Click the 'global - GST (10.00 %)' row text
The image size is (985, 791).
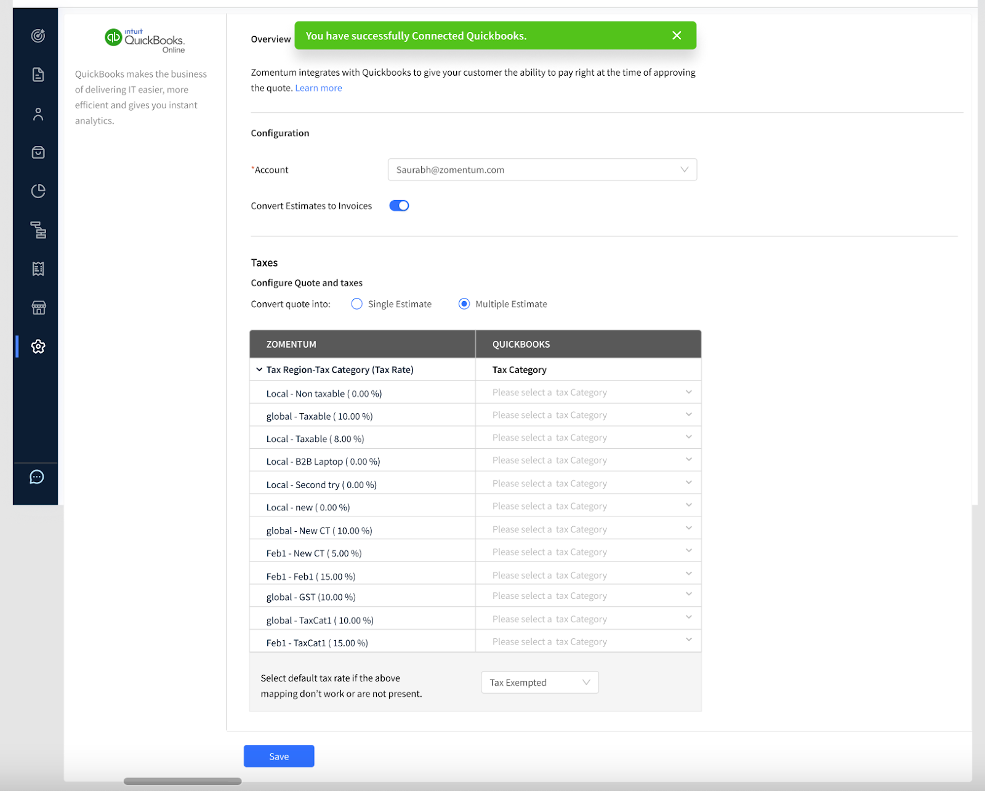click(x=311, y=597)
